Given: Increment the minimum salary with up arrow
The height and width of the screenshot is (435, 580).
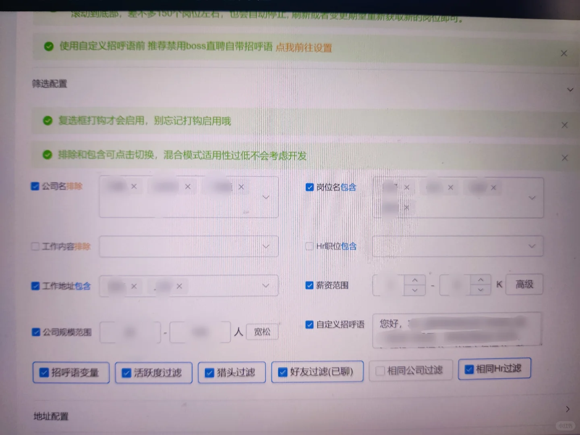Looking at the screenshot, I should click(415, 280).
